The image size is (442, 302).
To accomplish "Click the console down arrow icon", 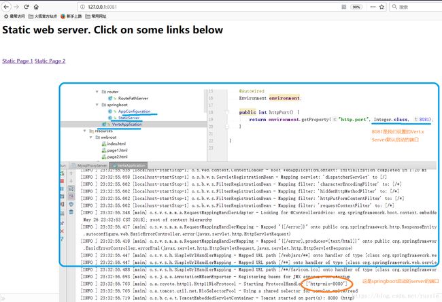I will point(71,181).
